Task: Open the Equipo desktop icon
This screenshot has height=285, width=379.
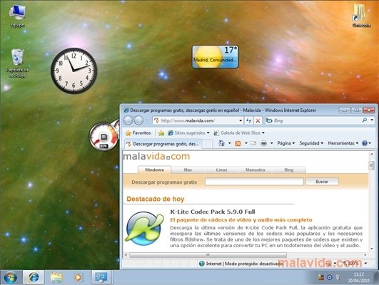Action: (x=17, y=16)
